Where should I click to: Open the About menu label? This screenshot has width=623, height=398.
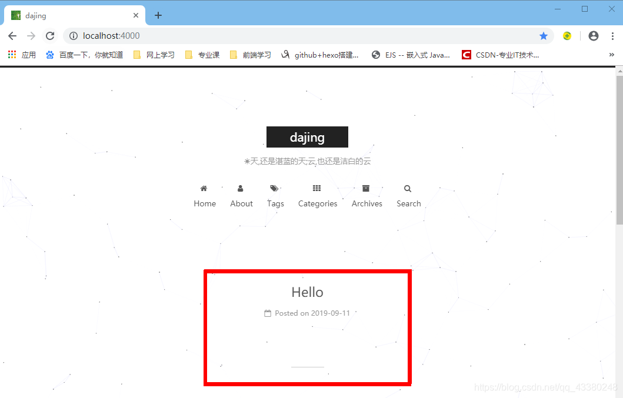tap(242, 204)
